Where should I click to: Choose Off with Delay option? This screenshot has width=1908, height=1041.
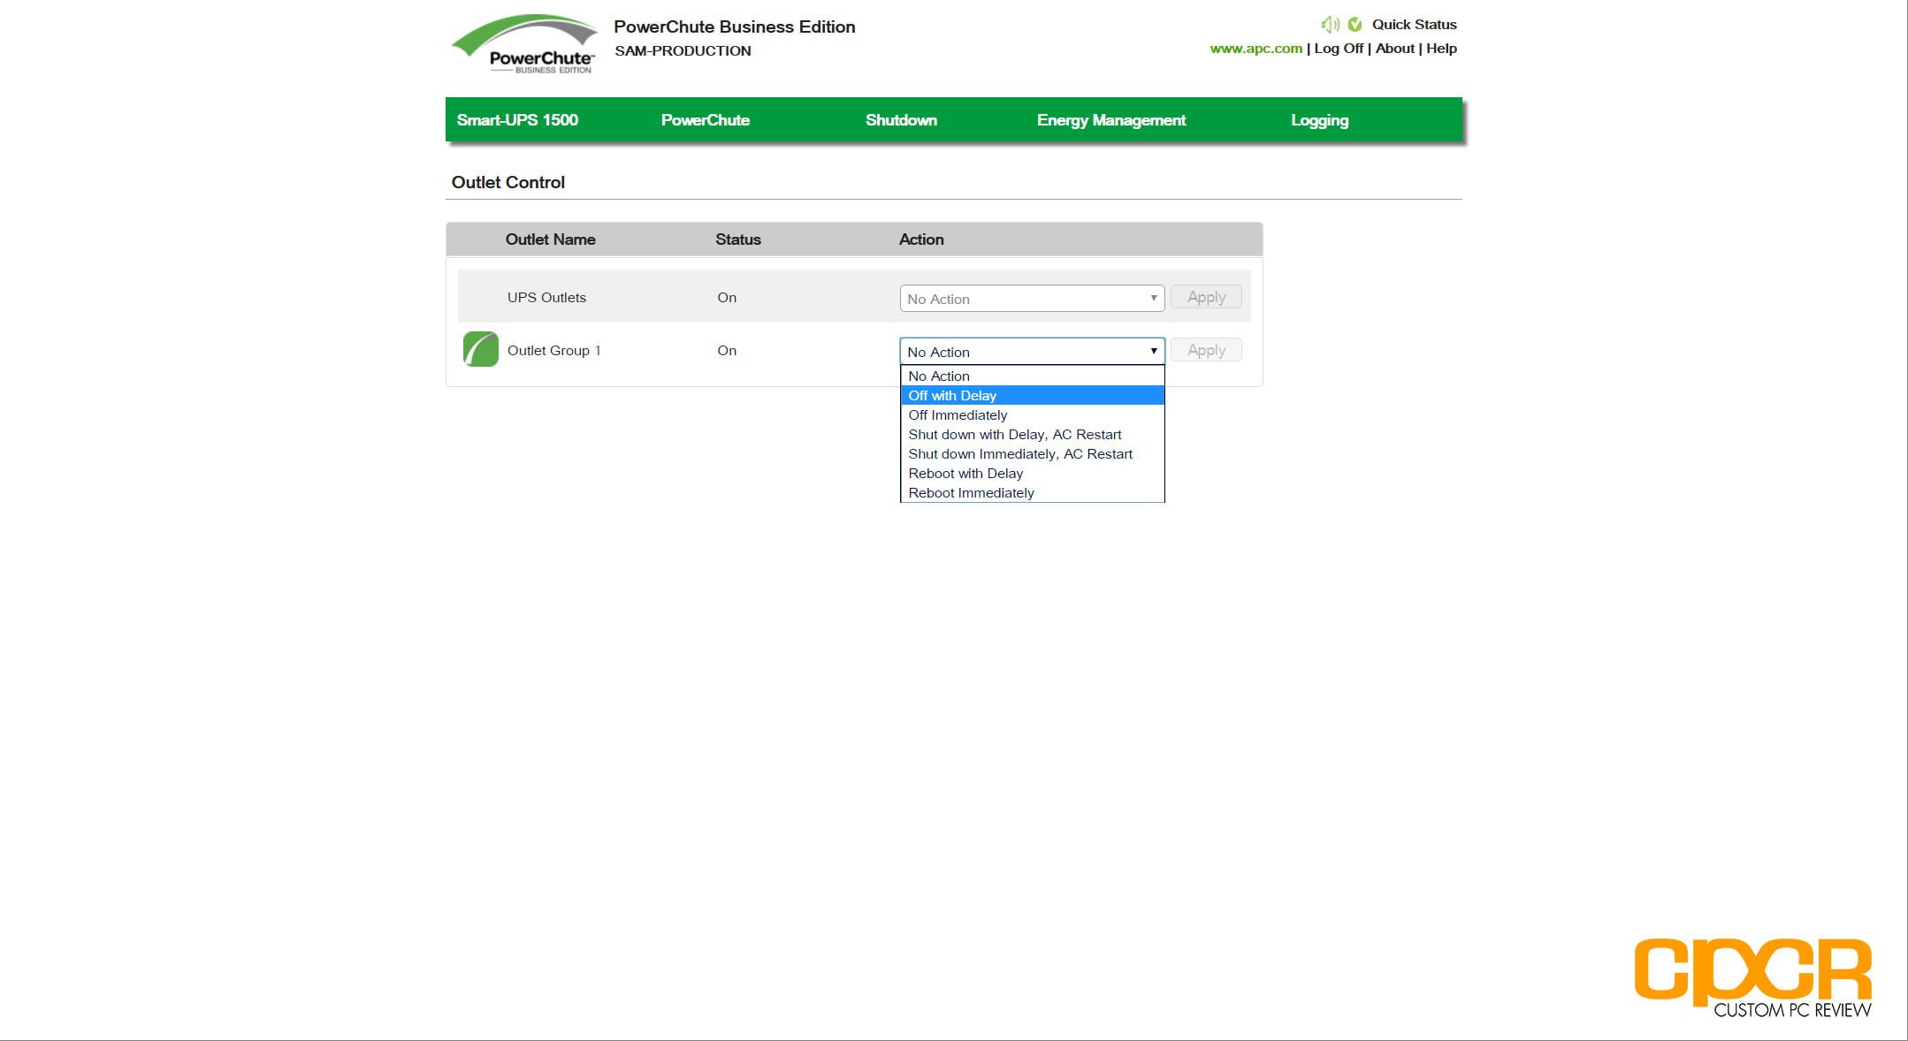1032,396
